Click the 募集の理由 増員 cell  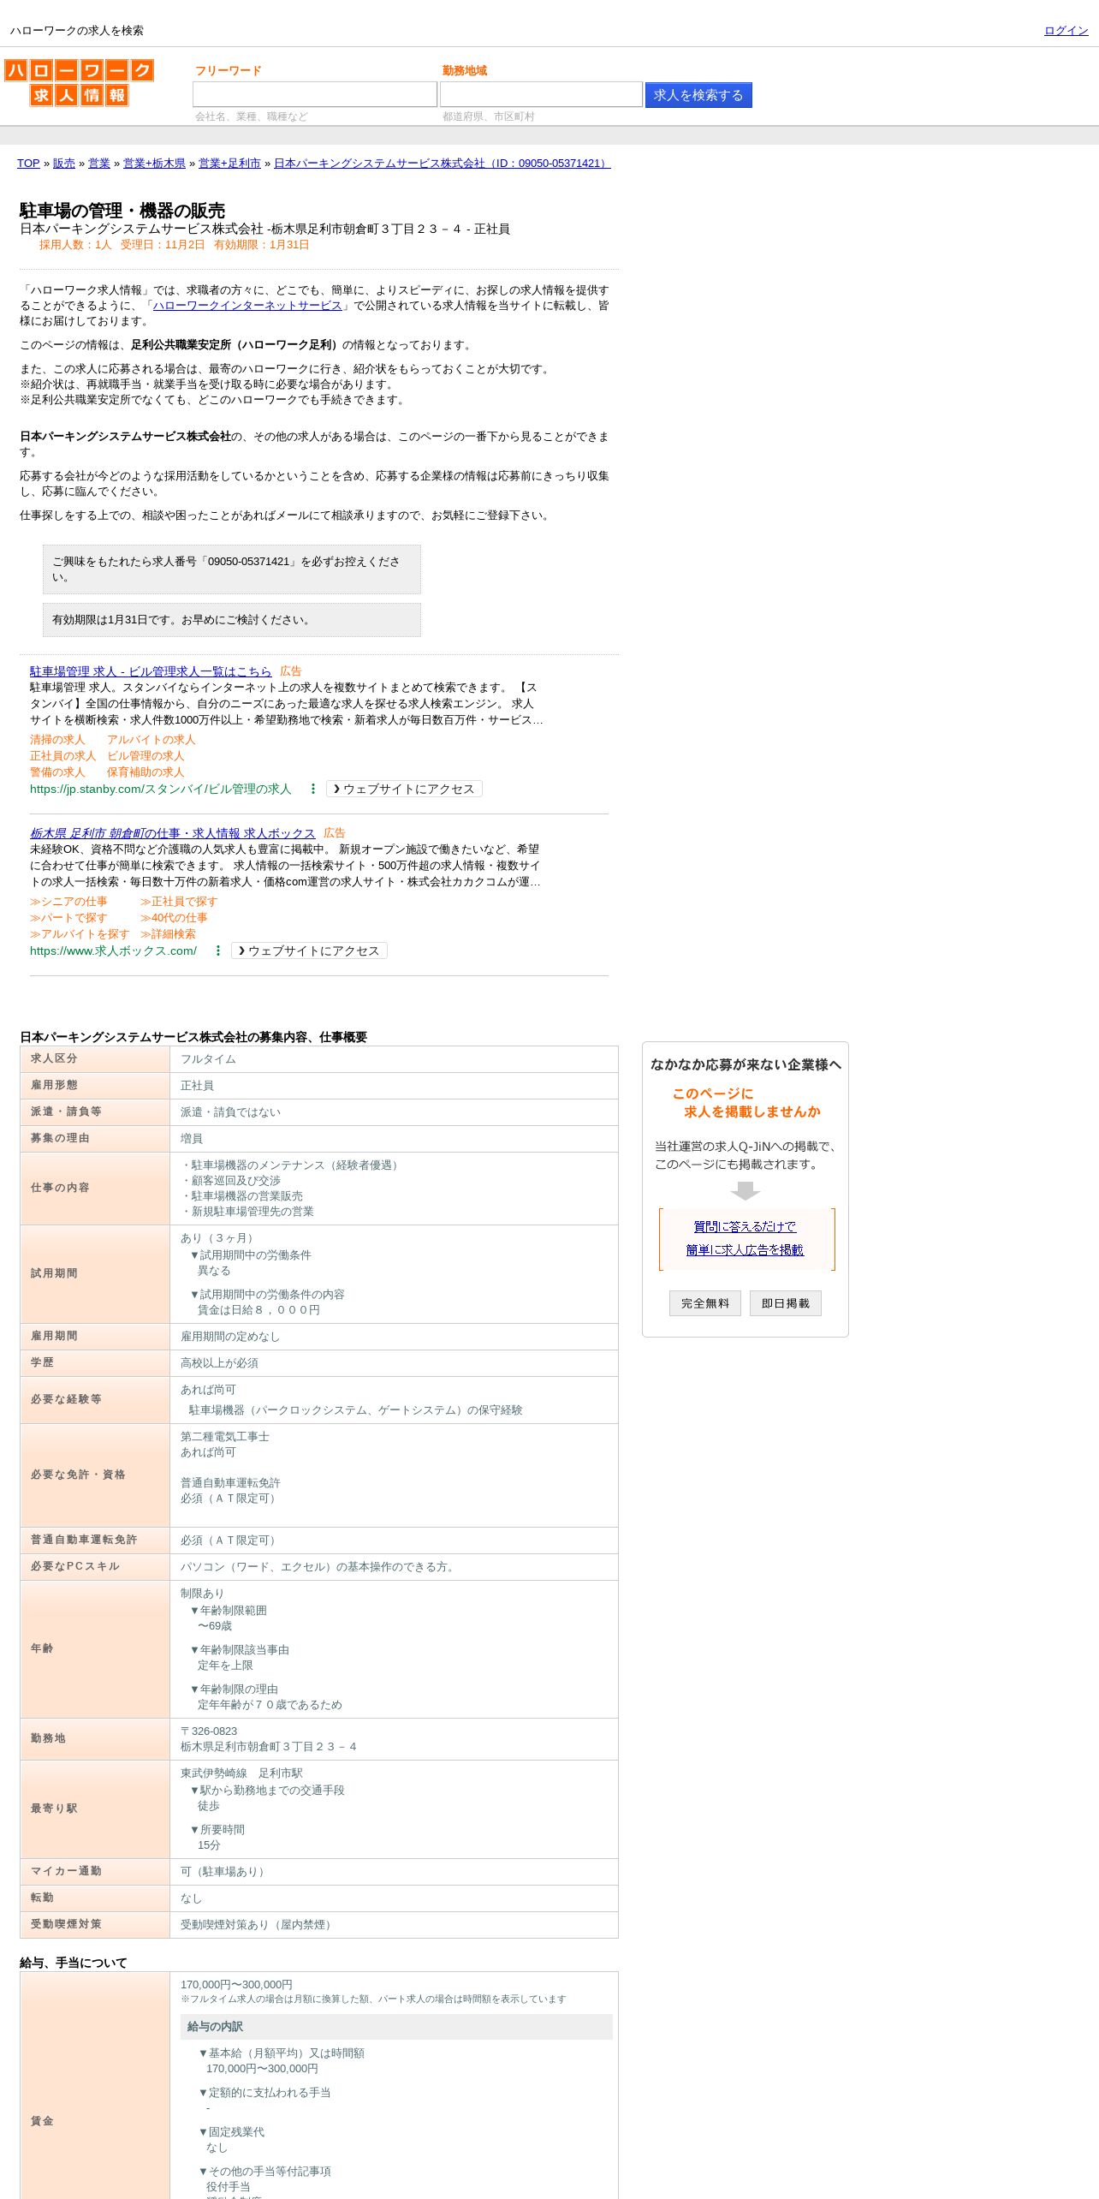coord(394,1139)
